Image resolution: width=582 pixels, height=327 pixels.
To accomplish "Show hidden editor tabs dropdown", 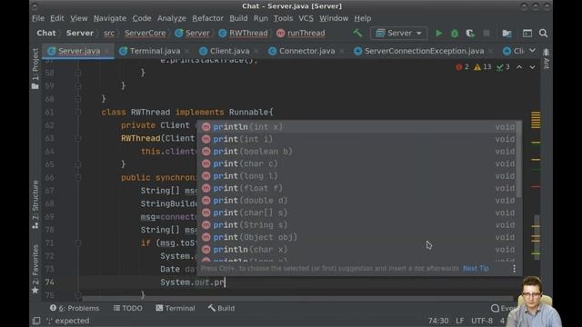I will [x=532, y=51].
